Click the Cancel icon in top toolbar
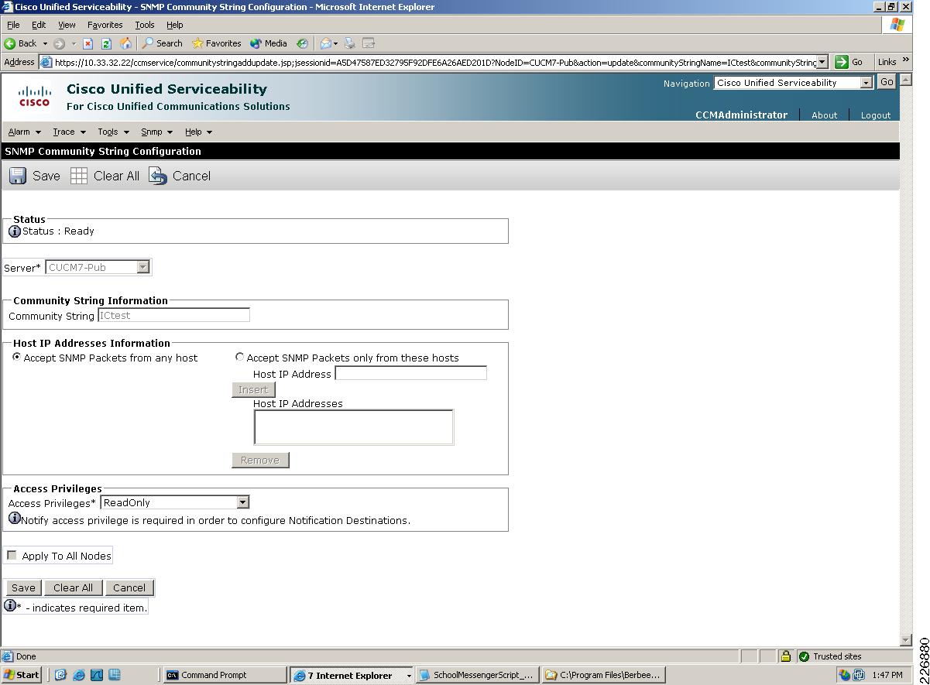The width and height of the screenshot is (930, 685). 158,176
